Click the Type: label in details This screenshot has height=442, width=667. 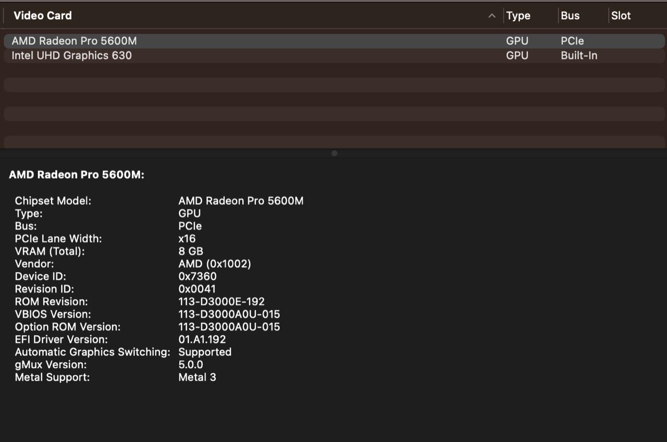point(29,213)
